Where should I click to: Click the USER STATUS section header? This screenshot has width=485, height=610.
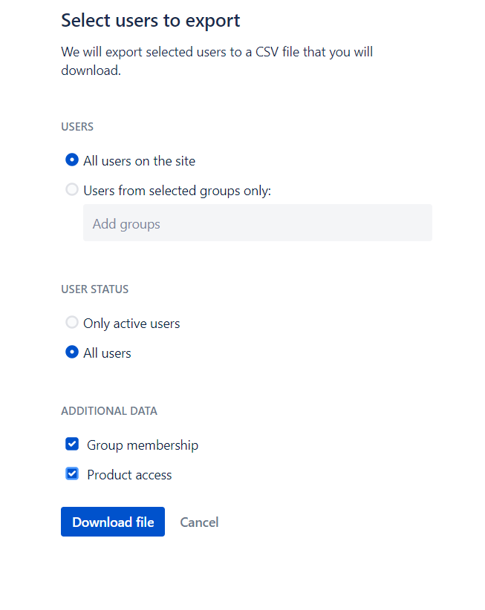point(94,289)
